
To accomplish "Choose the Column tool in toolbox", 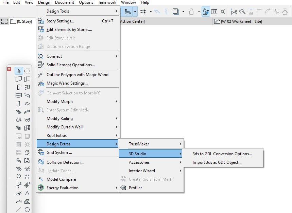I will 19,104.
